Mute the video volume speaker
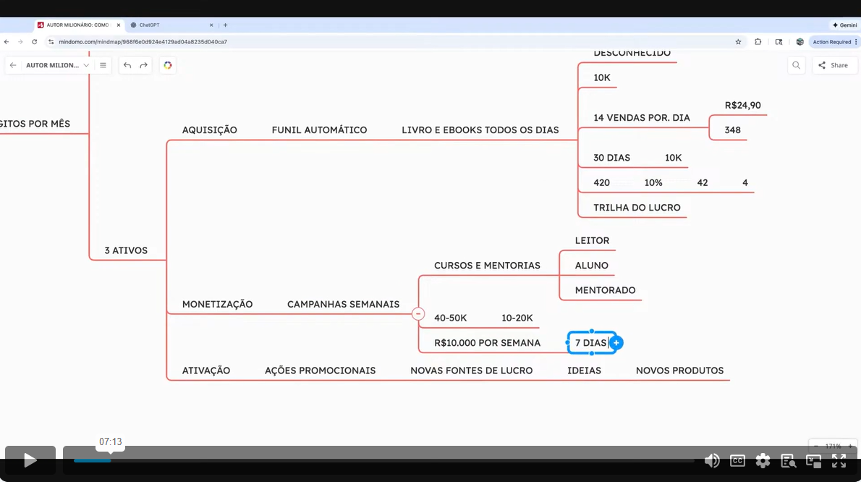The image size is (861, 482). [x=712, y=460]
